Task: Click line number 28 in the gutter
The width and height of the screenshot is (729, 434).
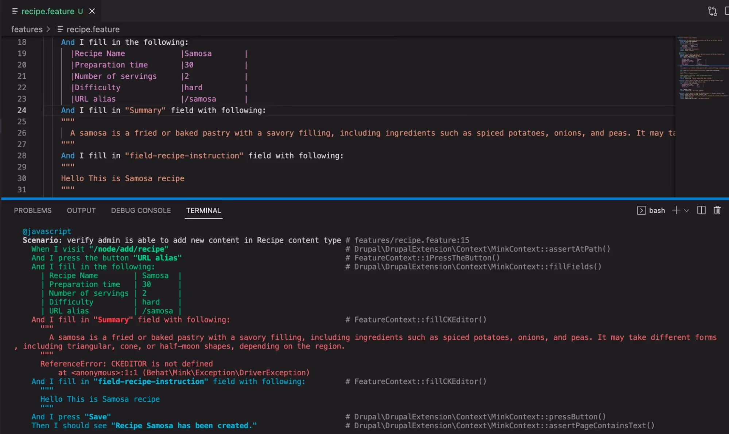Action: pyautogui.click(x=22, y=156)
